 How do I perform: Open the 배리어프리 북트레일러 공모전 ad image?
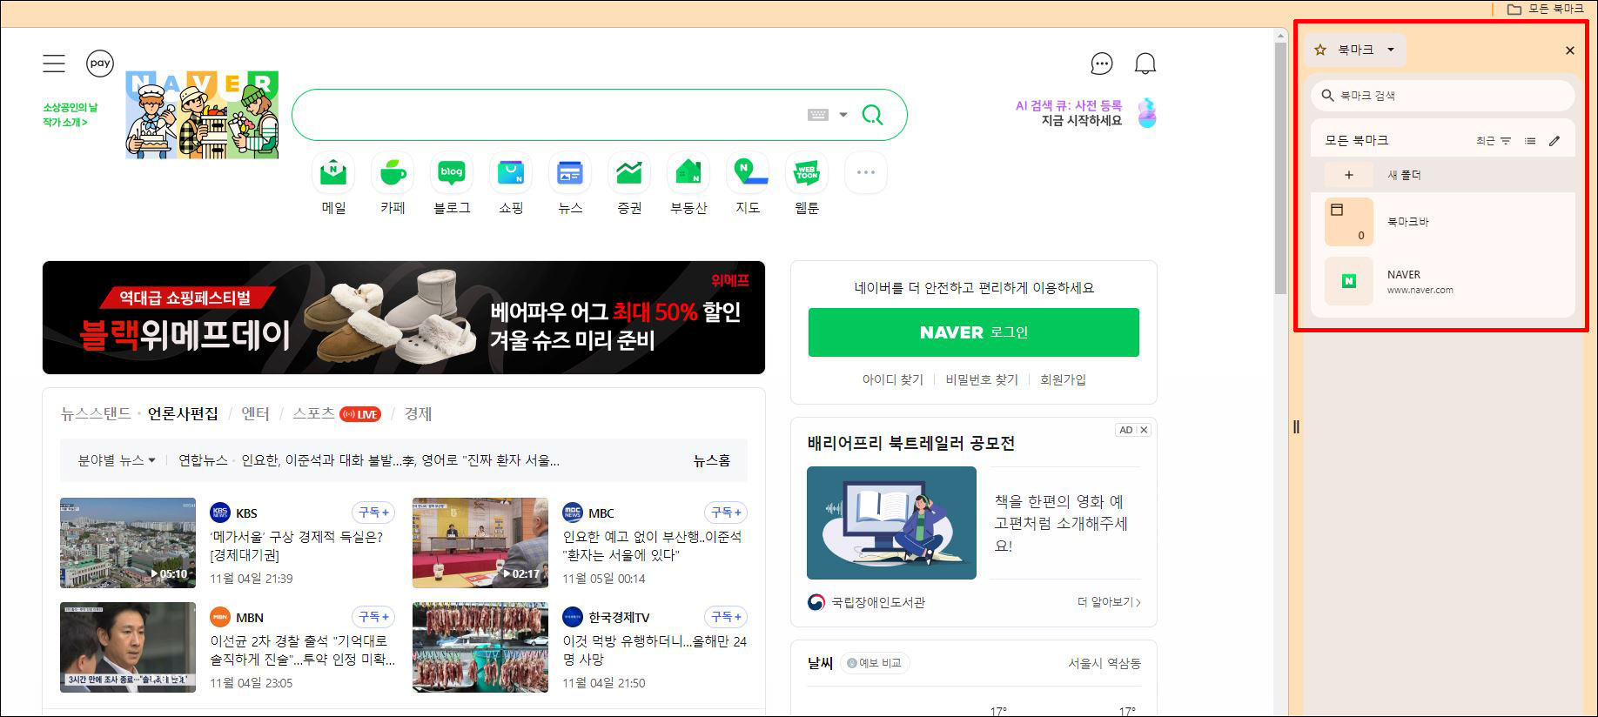click(891, 523)
